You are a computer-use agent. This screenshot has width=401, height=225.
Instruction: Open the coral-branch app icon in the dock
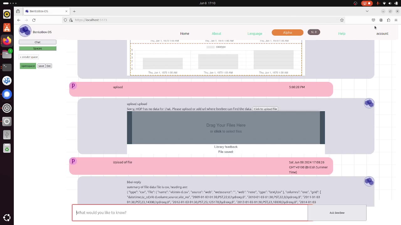click(7, 81)
